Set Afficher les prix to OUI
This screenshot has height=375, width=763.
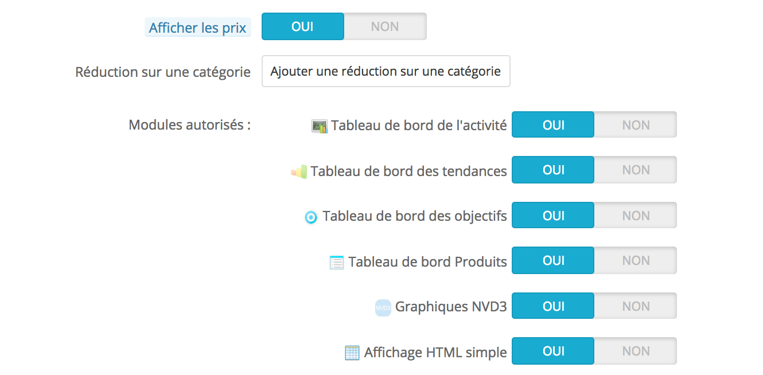[303, 26]
